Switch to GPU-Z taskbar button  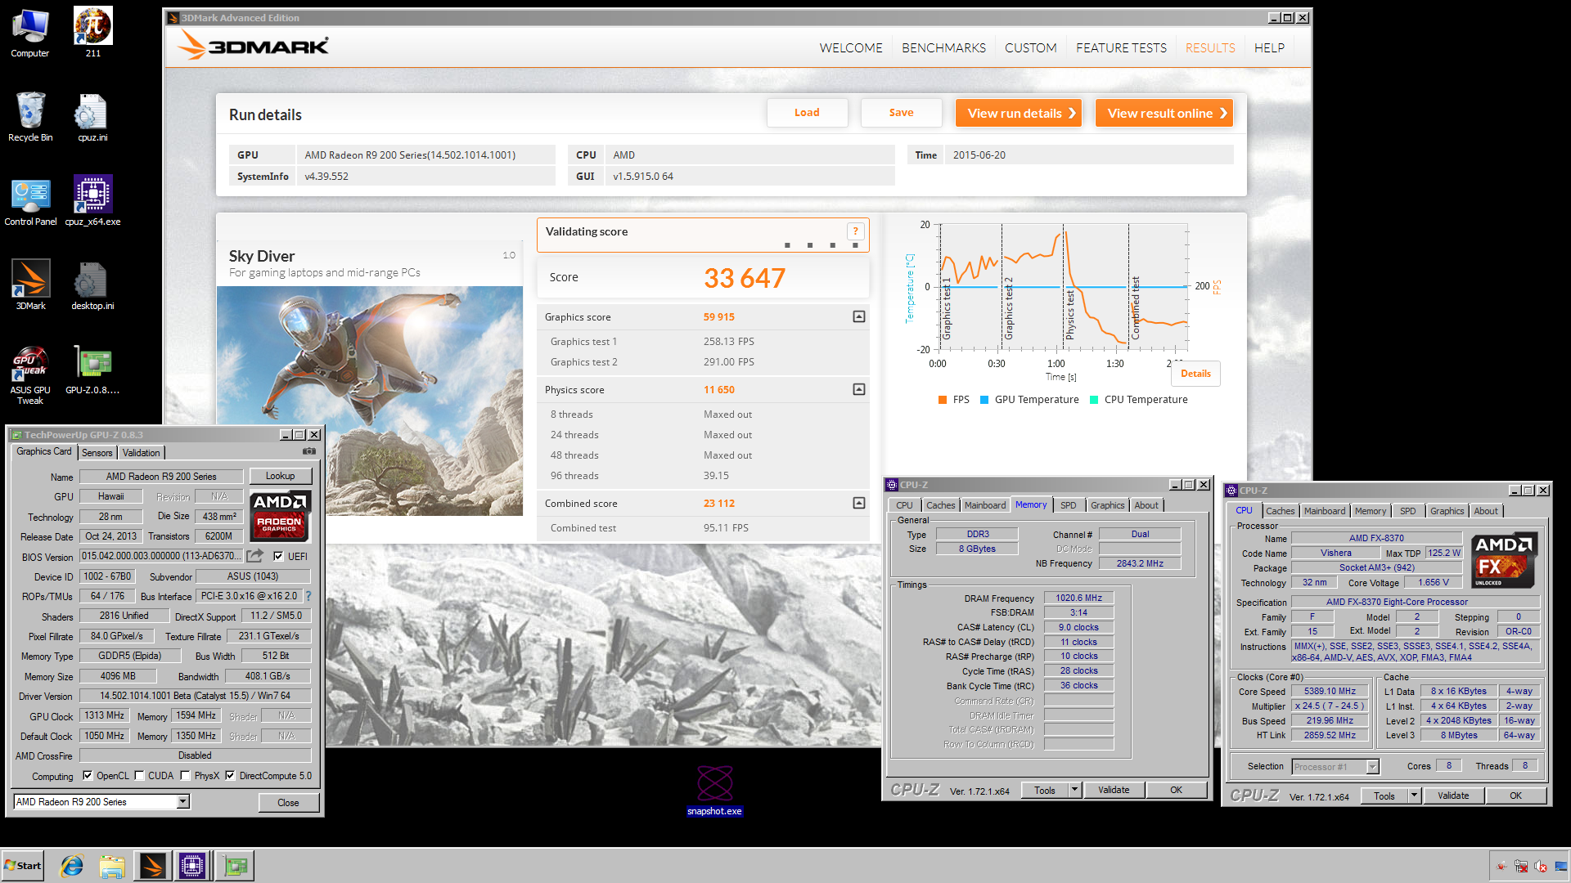pos(235,866)
